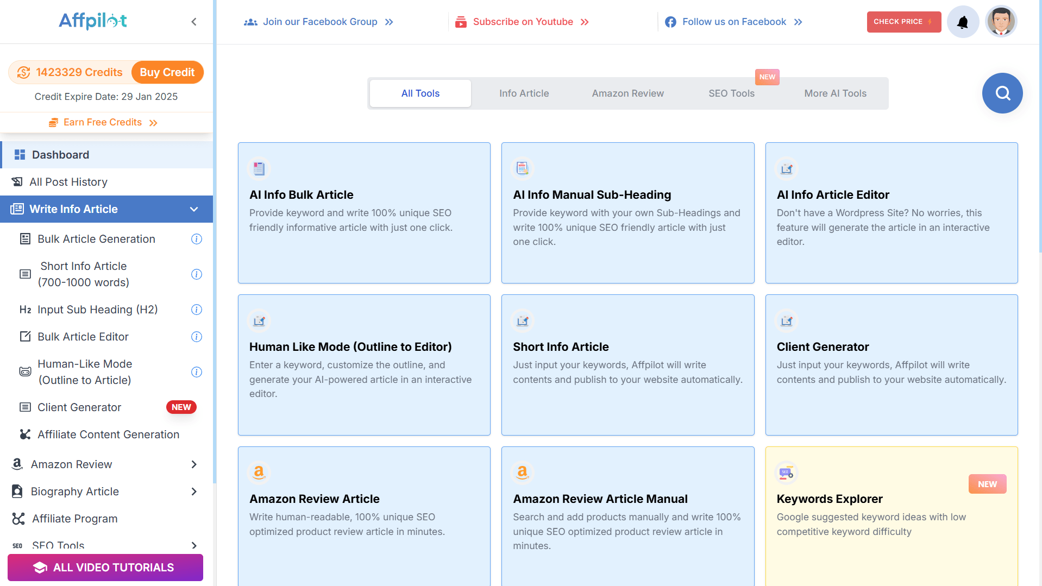Click the user profile avatar
The image size is (1042, 586).
point(1001,22)
